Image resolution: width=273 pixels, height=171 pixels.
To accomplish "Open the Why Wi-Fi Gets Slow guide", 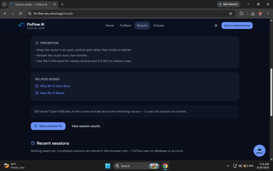I will click(x=55, y=86).
